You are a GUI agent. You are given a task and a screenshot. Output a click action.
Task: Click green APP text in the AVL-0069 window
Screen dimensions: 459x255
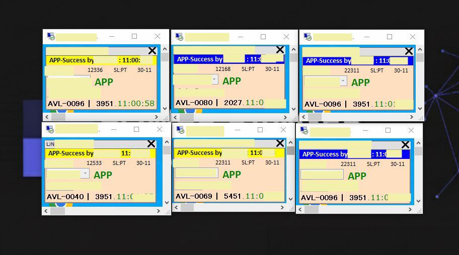pyautogui.click(x=232, y=175)
